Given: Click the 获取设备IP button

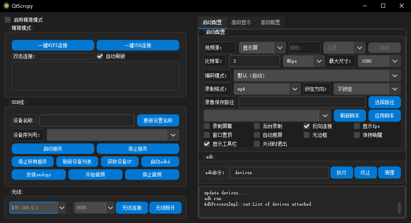Looking at the screenshot, I should [x=119, y=162].
